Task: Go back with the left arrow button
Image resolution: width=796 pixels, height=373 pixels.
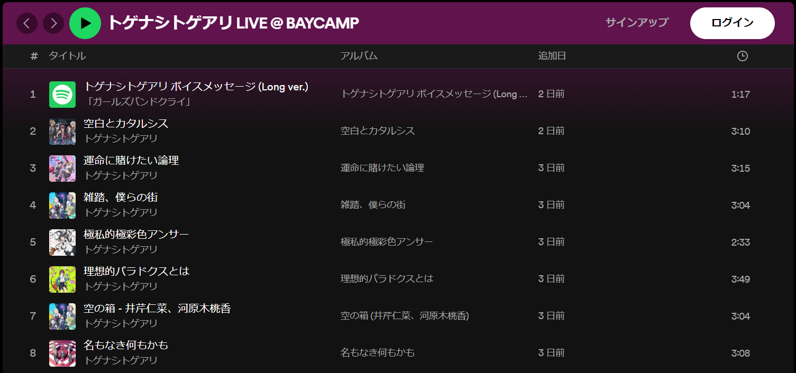Action: tap(27, 23)
